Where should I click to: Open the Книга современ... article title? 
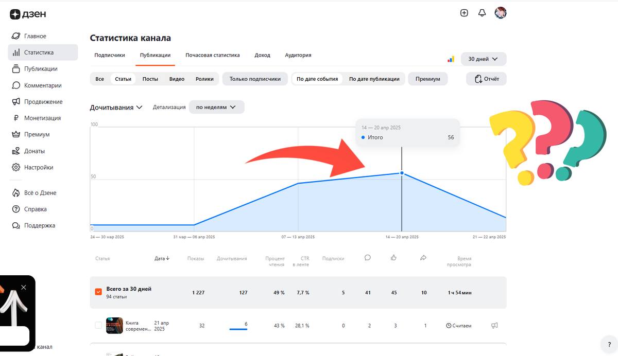(x=139, y=326)
